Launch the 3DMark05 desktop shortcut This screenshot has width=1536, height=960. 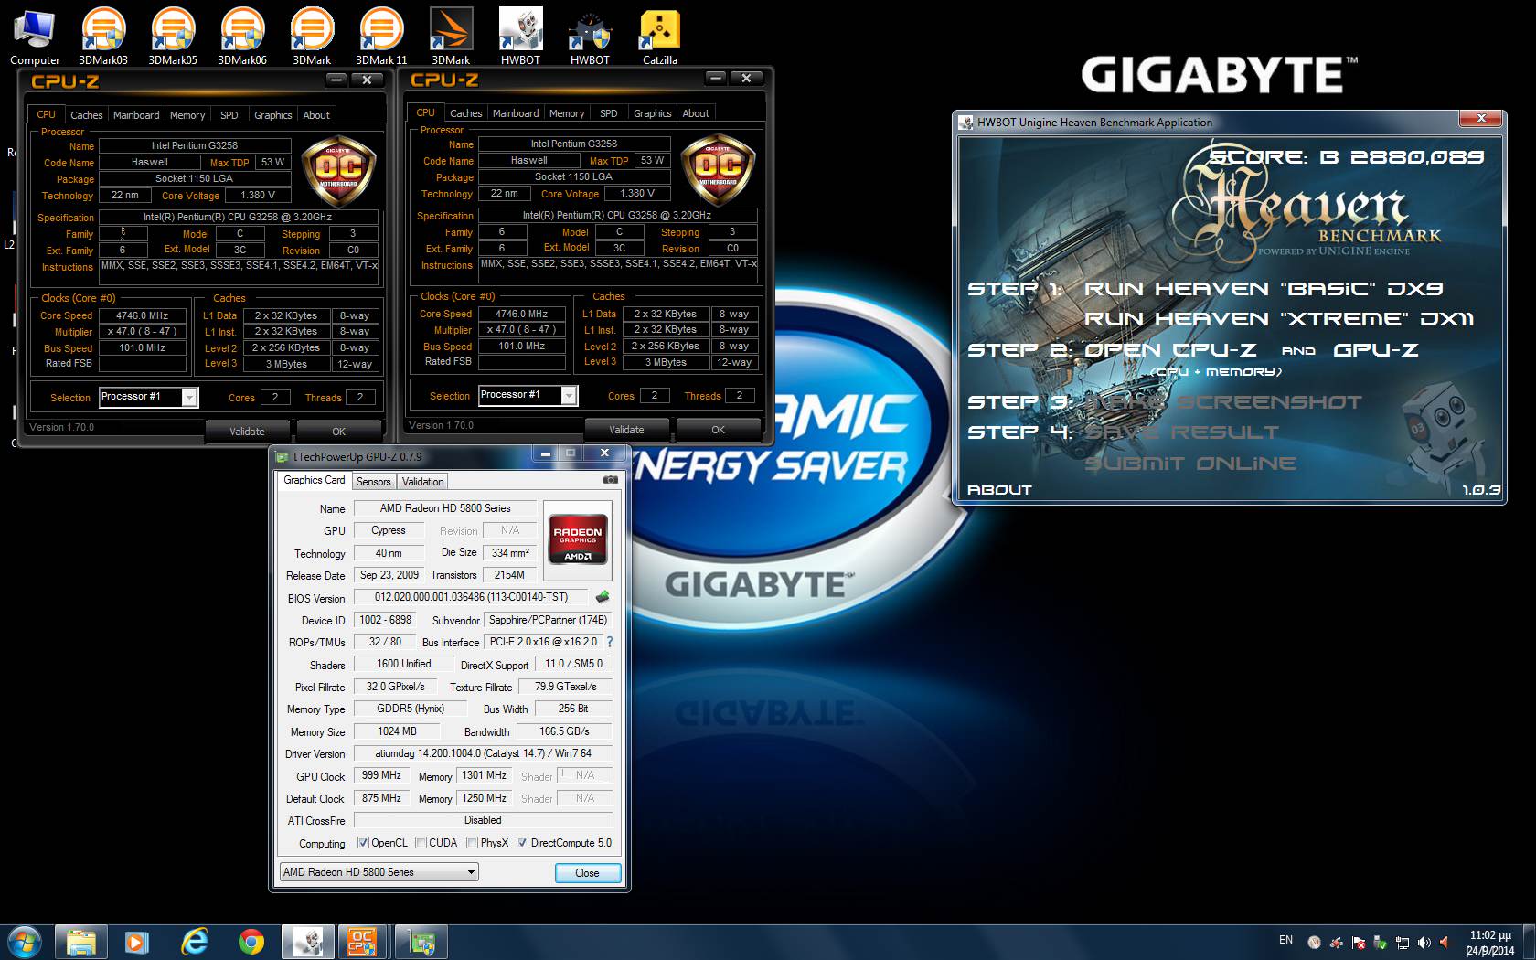click(x=173, y=37)
